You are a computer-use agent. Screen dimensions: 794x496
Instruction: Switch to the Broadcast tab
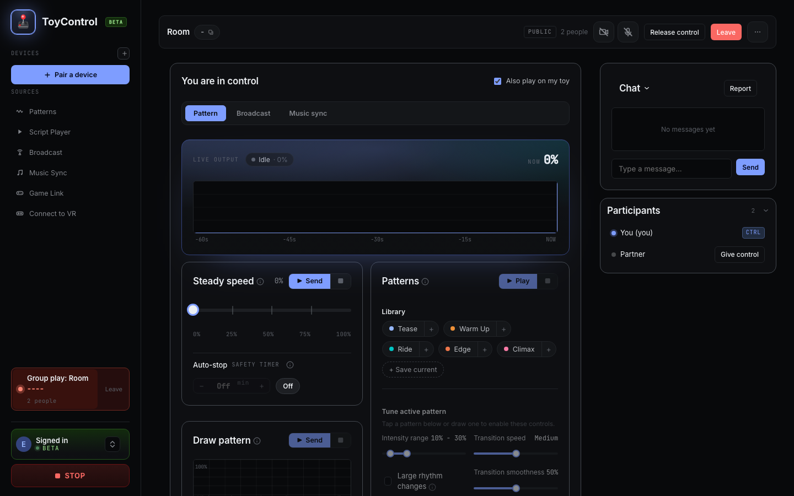pyautogui.click(x=254, y=114)
